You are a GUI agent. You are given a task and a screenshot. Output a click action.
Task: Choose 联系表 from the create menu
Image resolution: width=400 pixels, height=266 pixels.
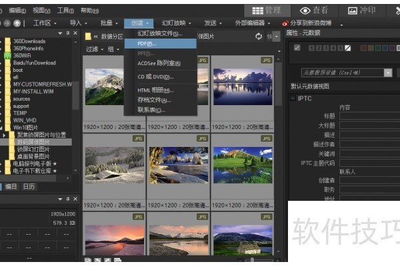[x=161, y=110]
